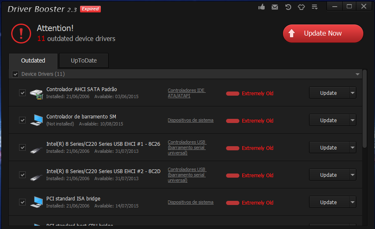Screen dimensions: 375x229
Task: Click the Driver Booster 2.3 title
Action: pos(42,9)
